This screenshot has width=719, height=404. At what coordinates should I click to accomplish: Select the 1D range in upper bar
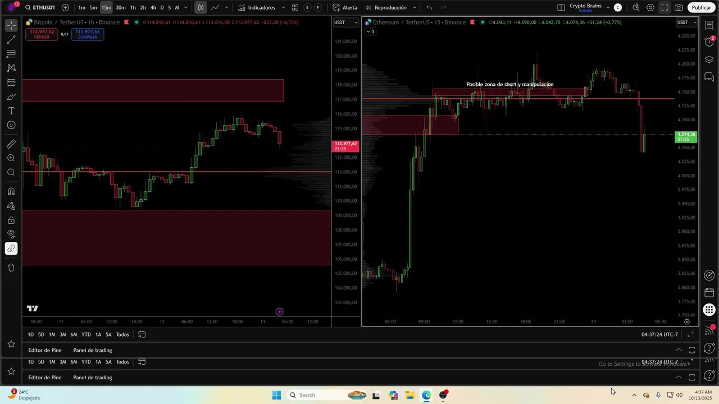pos(31,334)
